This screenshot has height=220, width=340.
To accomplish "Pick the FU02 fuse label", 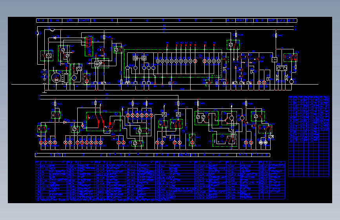I will click(x=136, y=104).
